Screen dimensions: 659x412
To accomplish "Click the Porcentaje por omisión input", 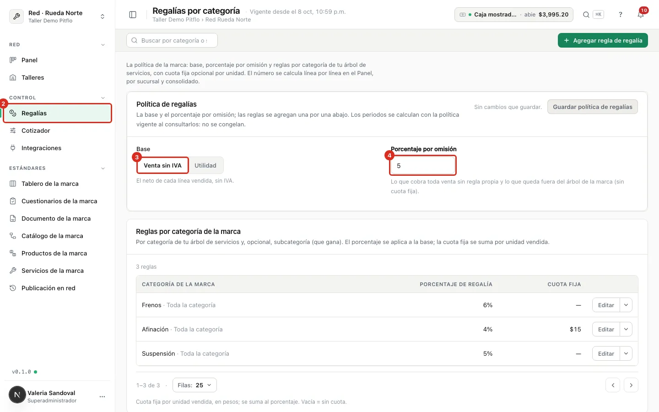I will pos(423,166).
